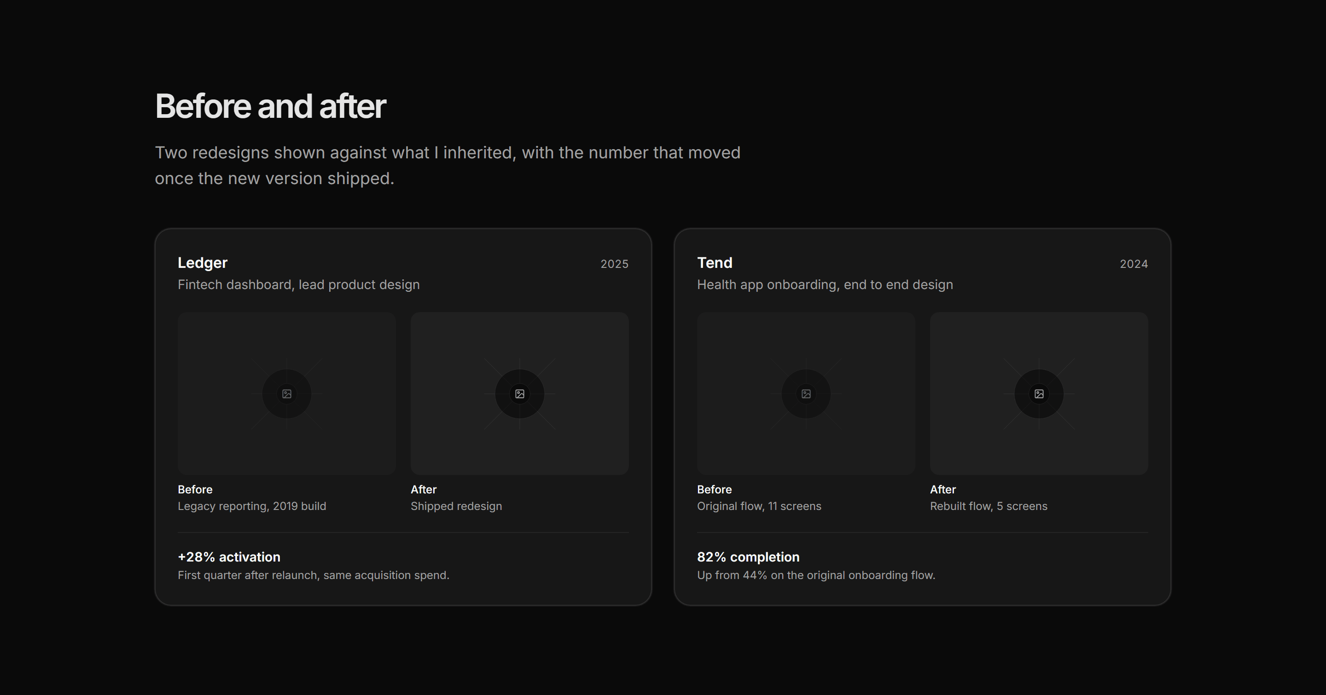Select the 'Before and after' heading
1326x695 pixels.
(271, 106)
